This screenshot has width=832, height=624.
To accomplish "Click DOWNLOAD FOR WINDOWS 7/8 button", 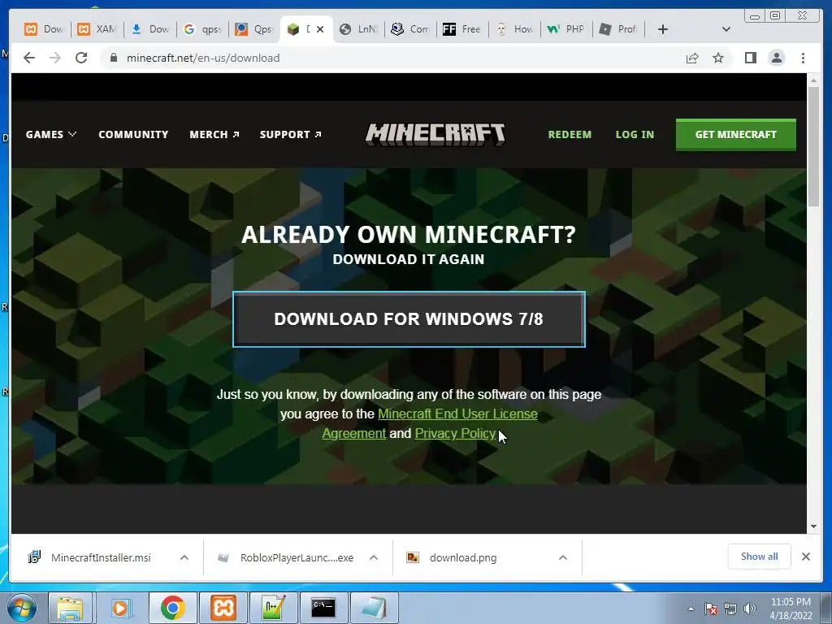I will coord(409,318).
